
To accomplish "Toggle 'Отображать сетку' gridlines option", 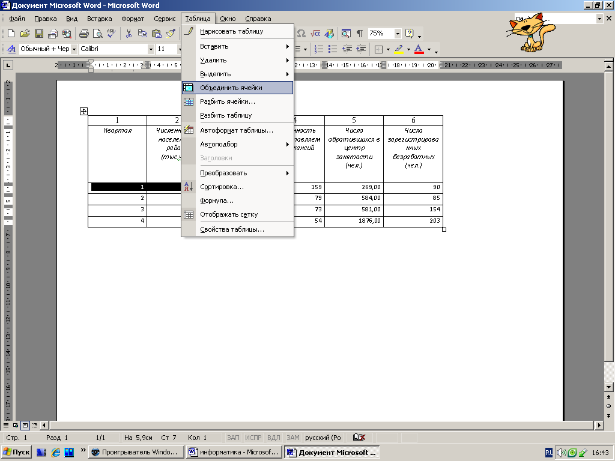I will pyautogui.click(x=229, y=214).
